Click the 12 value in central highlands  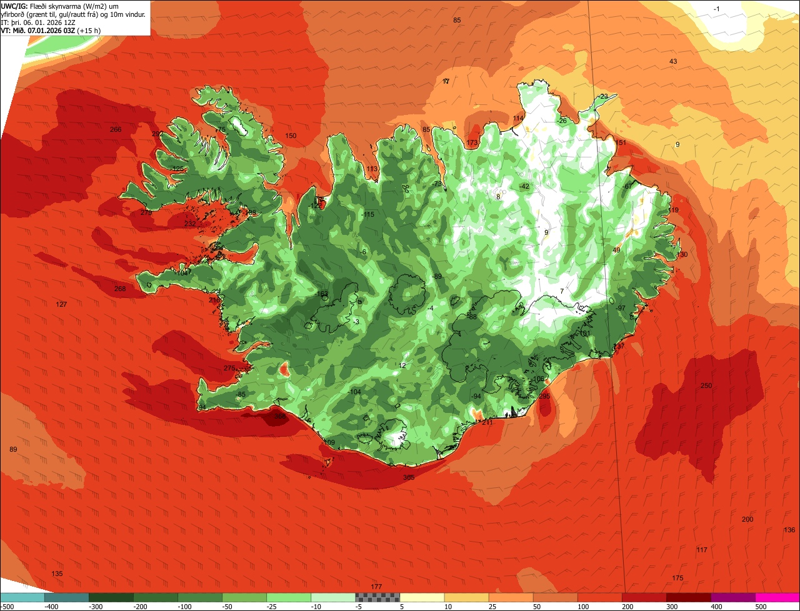[x=402, y=365]
